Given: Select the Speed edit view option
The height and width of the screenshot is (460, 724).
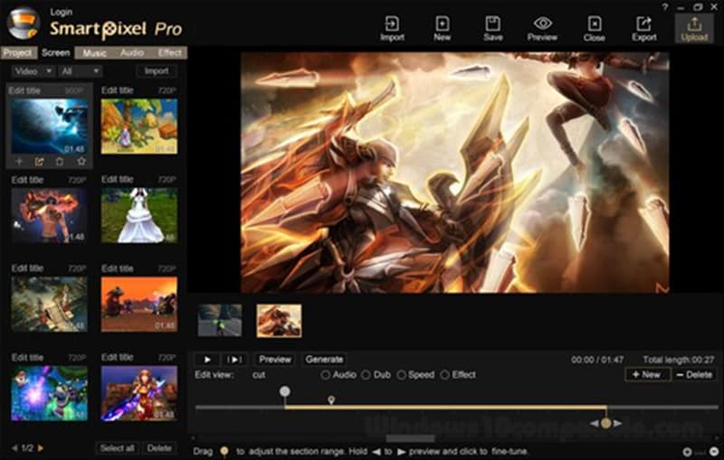Looking at the screenshot, I should [x=415, y=375].
